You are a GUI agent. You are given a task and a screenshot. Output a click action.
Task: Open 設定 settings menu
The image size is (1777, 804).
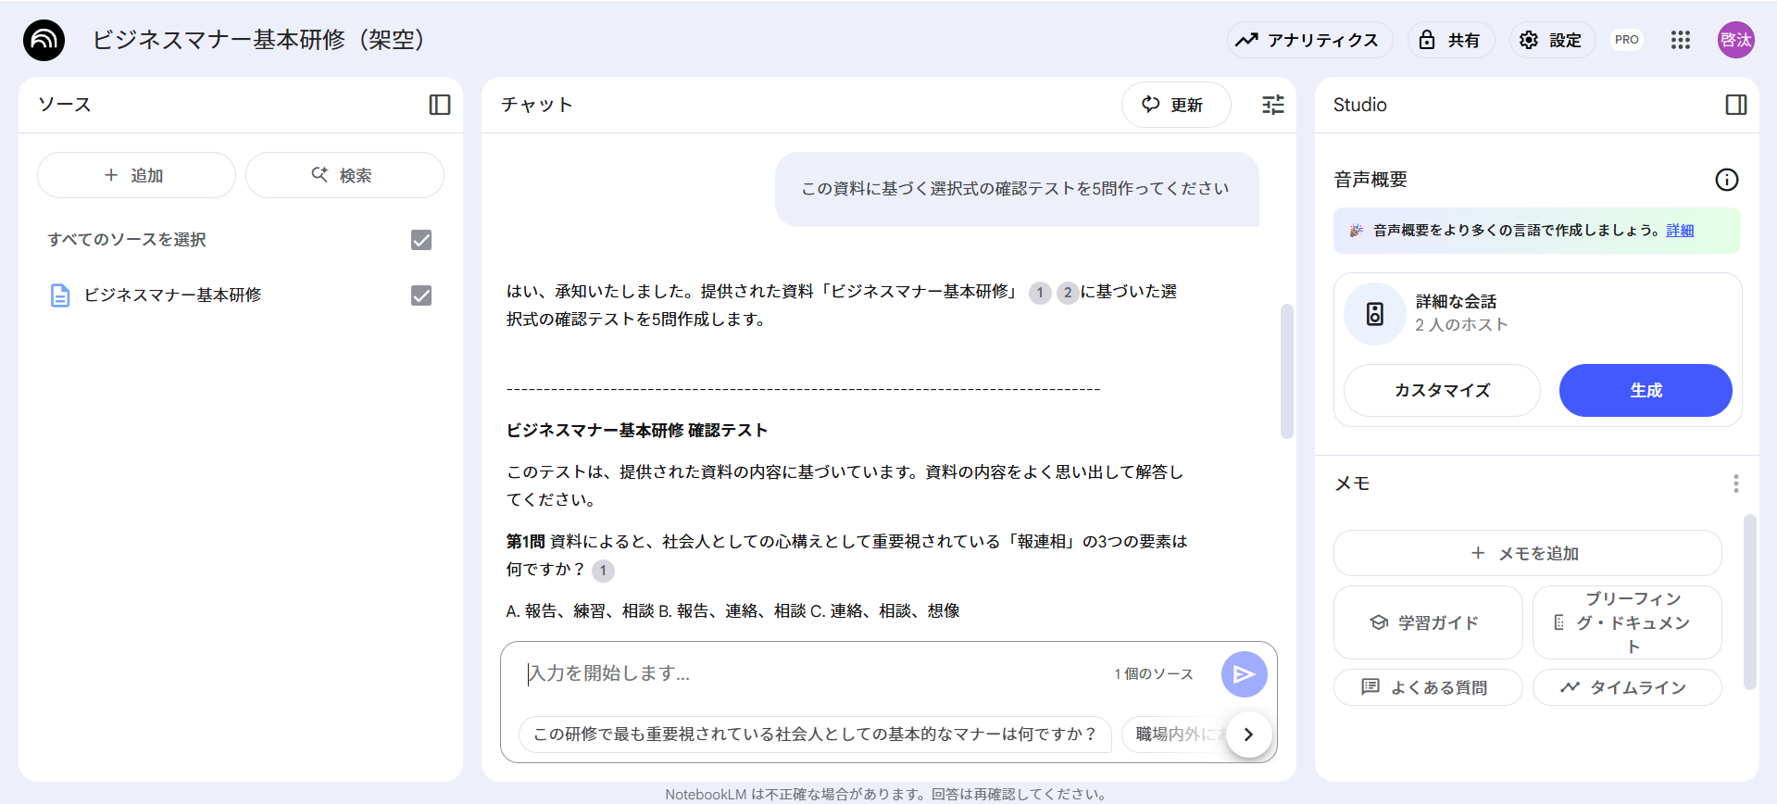tap(1551, 40)
